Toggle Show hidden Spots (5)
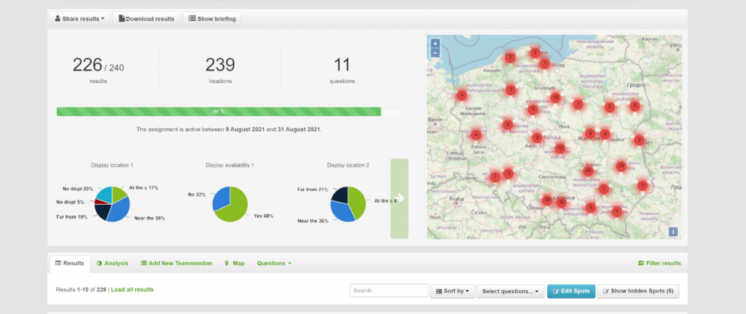This screenshot has height=314, width=746. [638, 291]
